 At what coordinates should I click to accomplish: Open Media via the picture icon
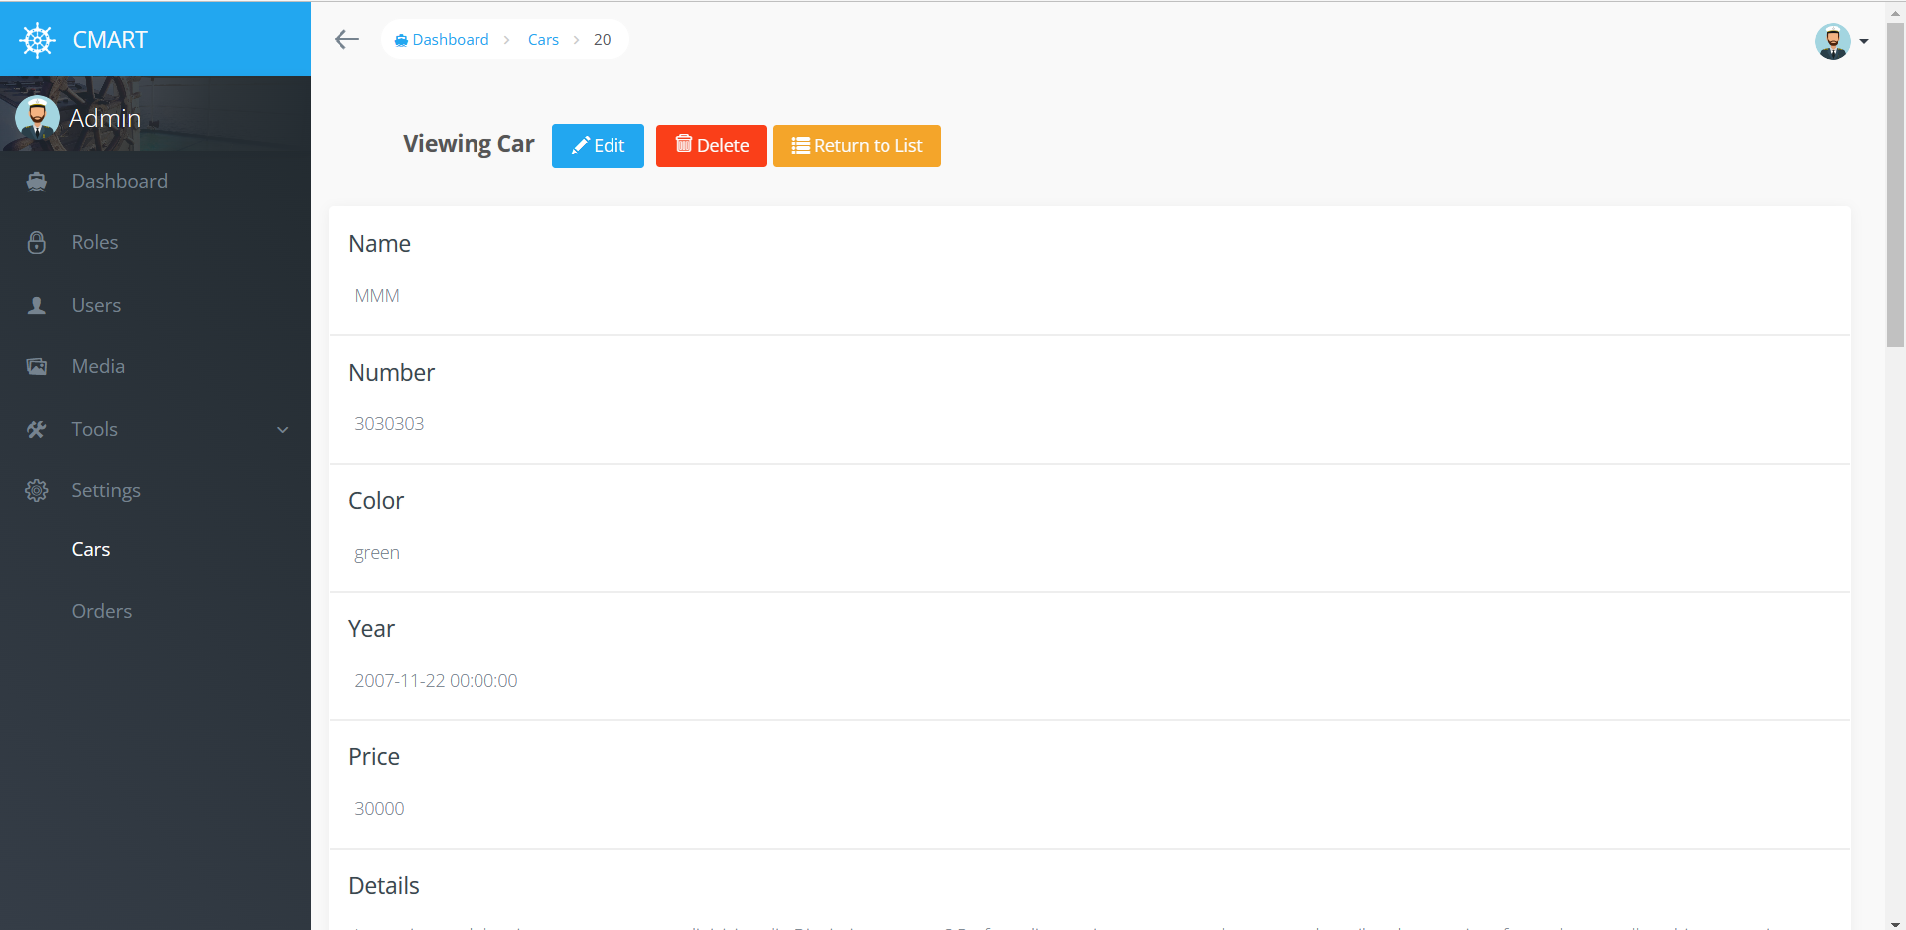(x=37, y=366)
